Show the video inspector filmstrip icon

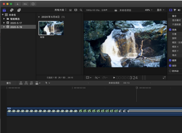point(171,10)
